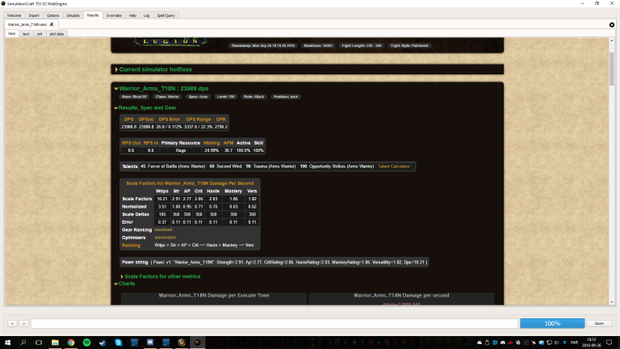Select the plot data sub-tab
This screenshot has height=349, width=620.
coord(57,34)
